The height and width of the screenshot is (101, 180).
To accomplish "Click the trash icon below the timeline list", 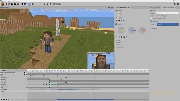I will 6,100.
